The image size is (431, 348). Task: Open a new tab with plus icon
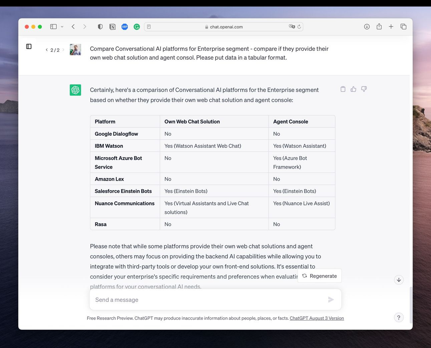(x=391, y=27)
